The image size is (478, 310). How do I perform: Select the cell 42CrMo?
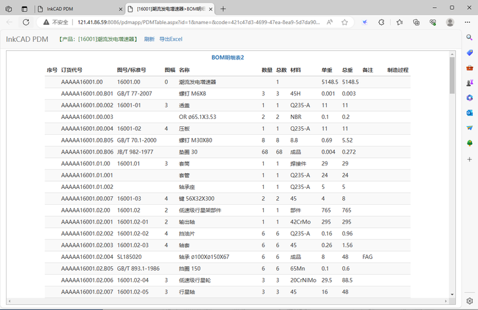[301, 222]
